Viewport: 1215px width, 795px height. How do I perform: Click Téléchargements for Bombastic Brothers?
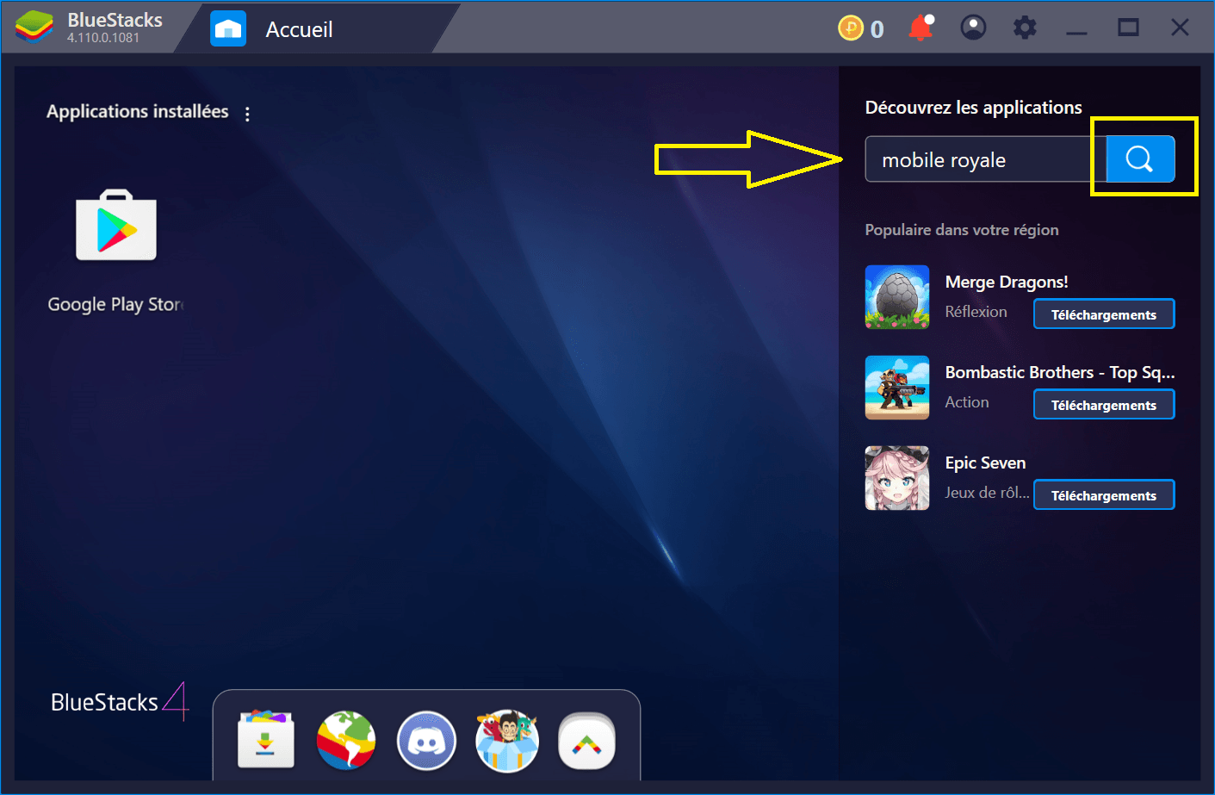[1104, 405]
